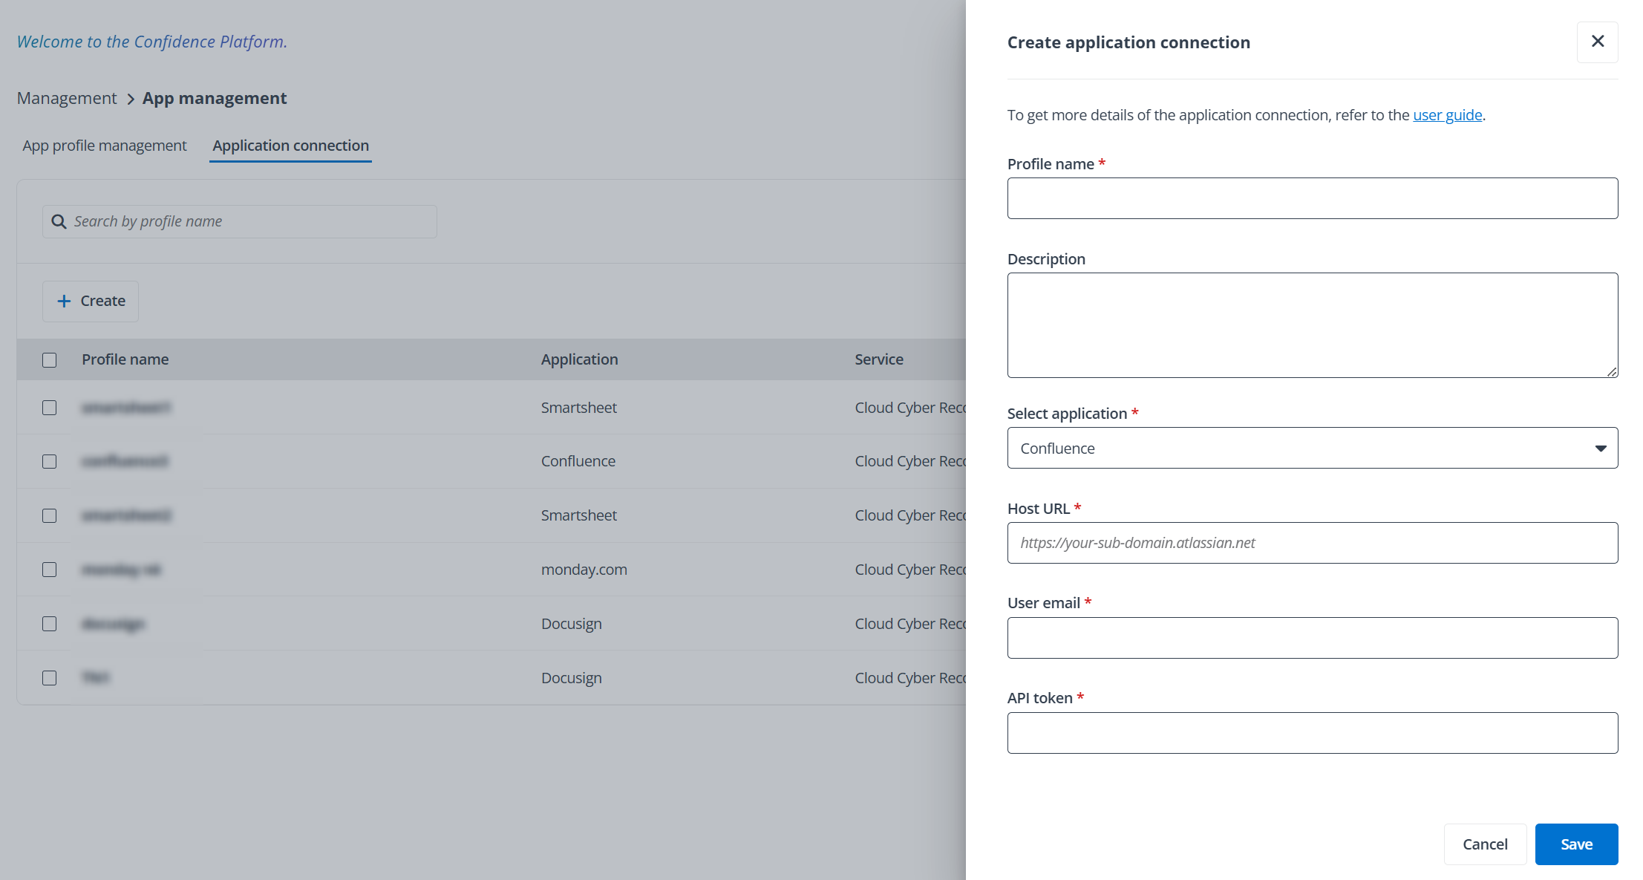Click the plus icon on the Create button

tap(64, 301)
